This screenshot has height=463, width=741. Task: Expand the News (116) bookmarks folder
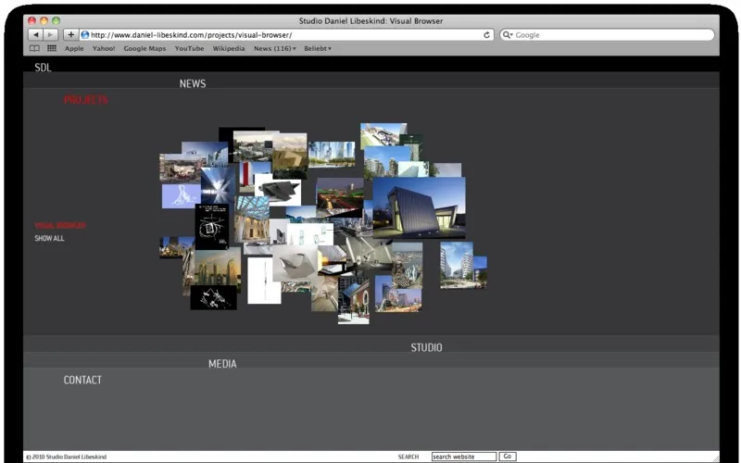pyautogui.click(x=274, y=48)
